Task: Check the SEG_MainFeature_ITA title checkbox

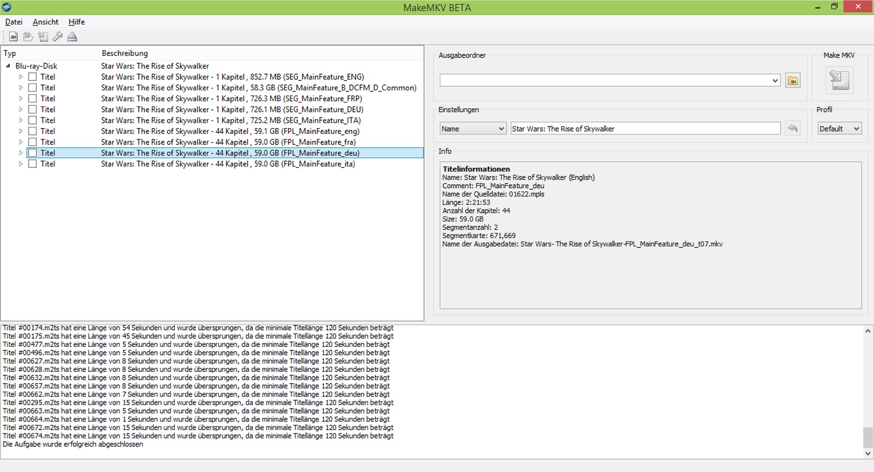Action: pyautogui.click(x=33, y=120)
